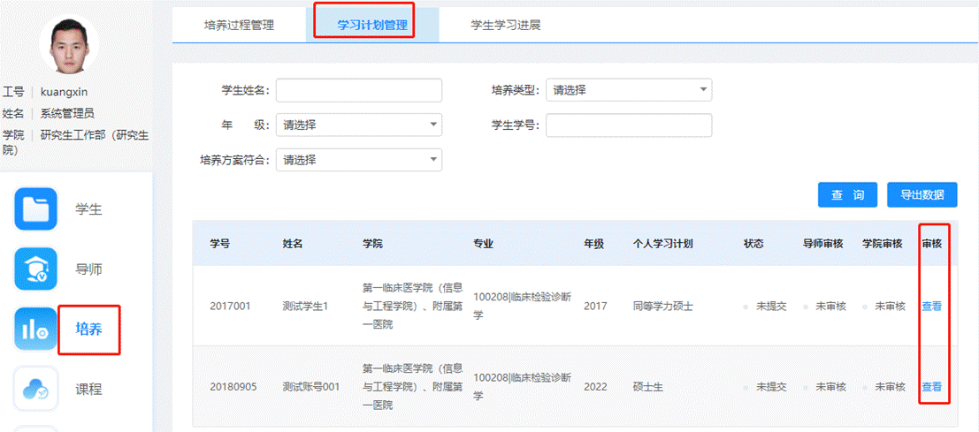Expand the 培养类型 dropdown
The width and height of the screenshot is (979, 432).
628,90
